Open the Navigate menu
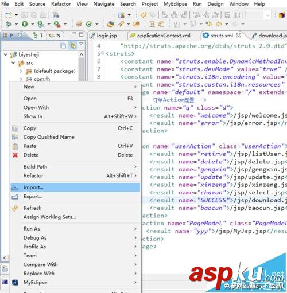The image size is (287, 293). (x=104, y=4)
